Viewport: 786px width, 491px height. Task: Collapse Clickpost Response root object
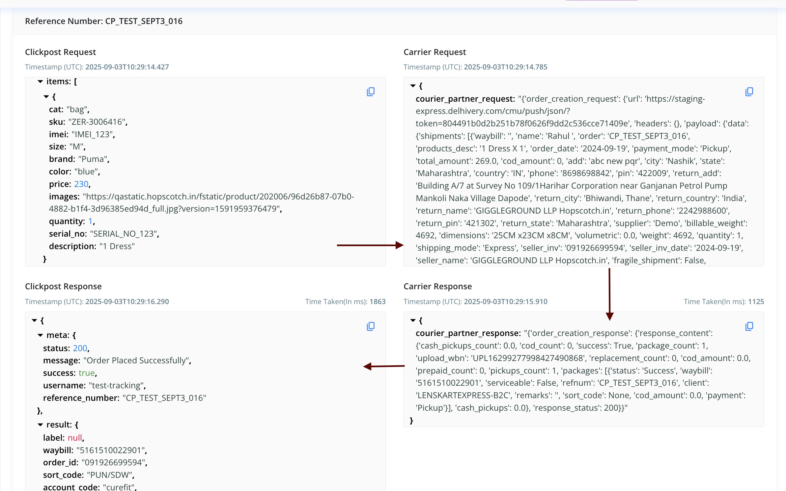(34, 321)
